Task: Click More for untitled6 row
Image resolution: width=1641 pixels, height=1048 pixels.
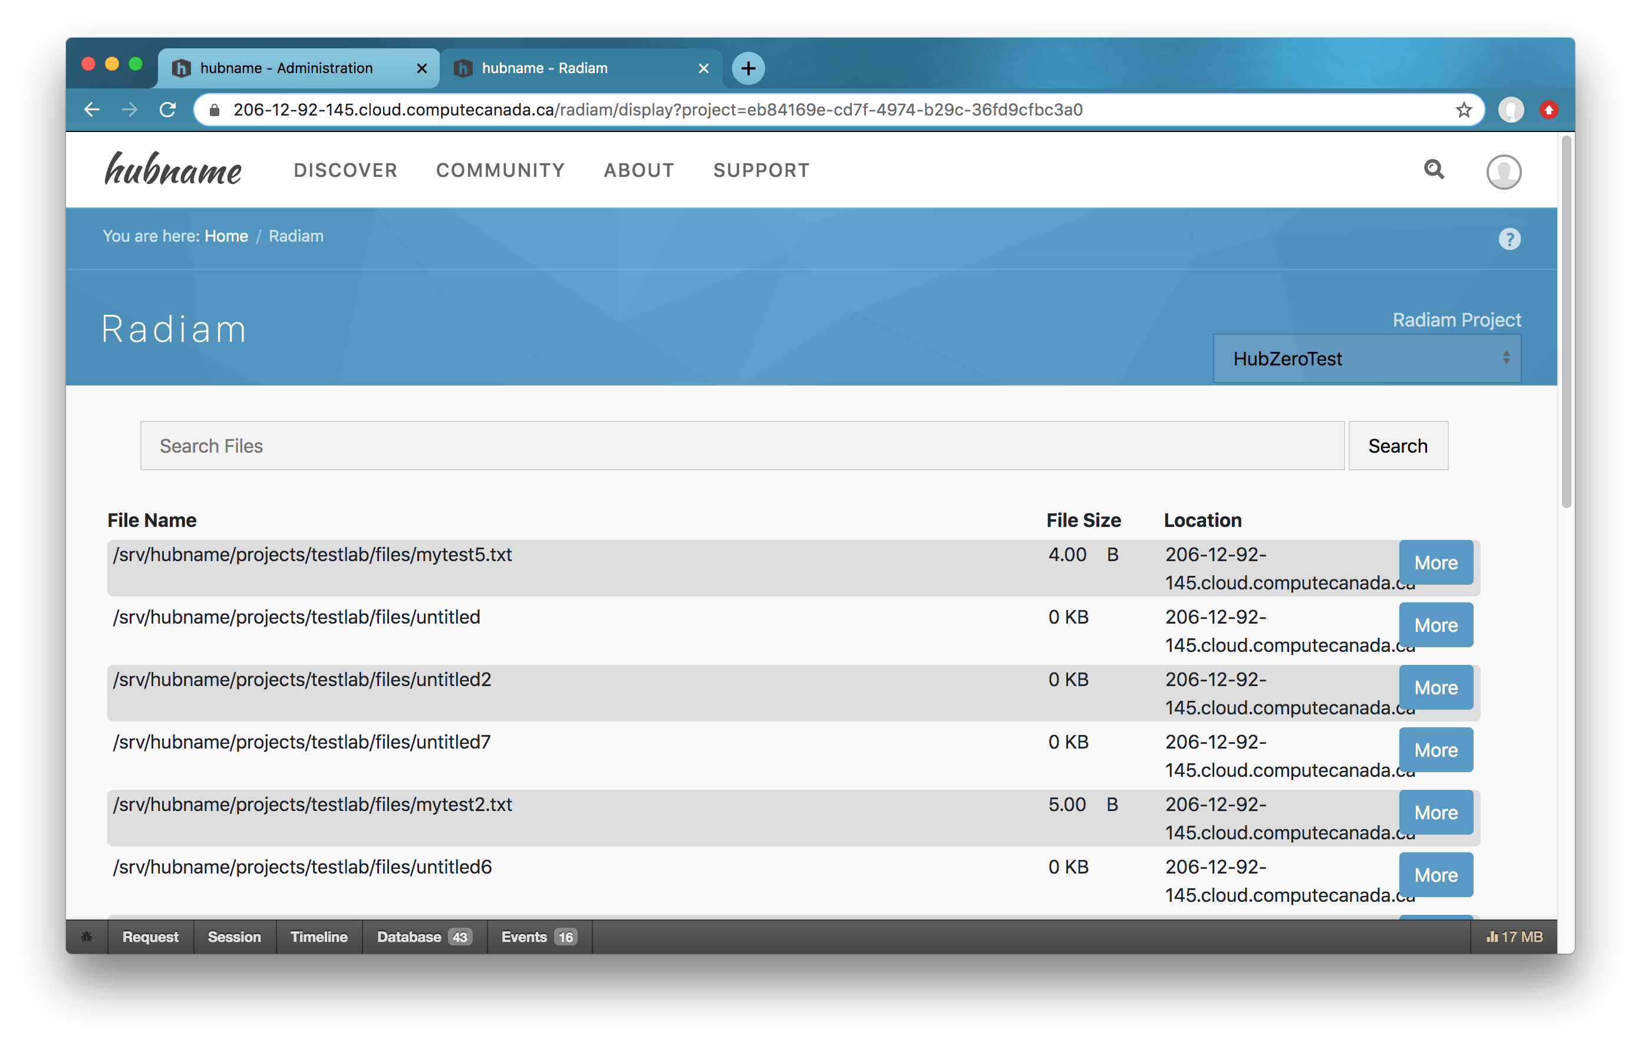Action: click(1435, 875)
